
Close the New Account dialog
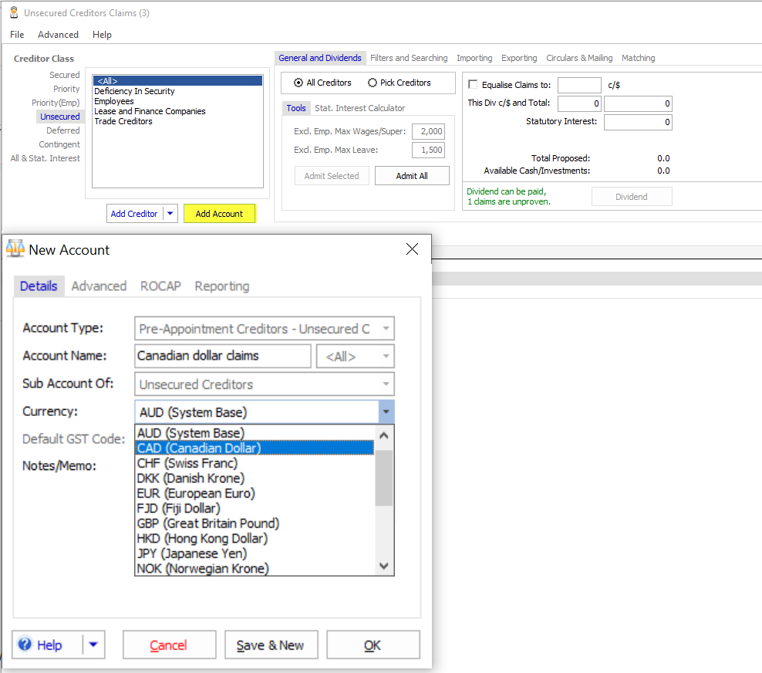tap(412, 249)
